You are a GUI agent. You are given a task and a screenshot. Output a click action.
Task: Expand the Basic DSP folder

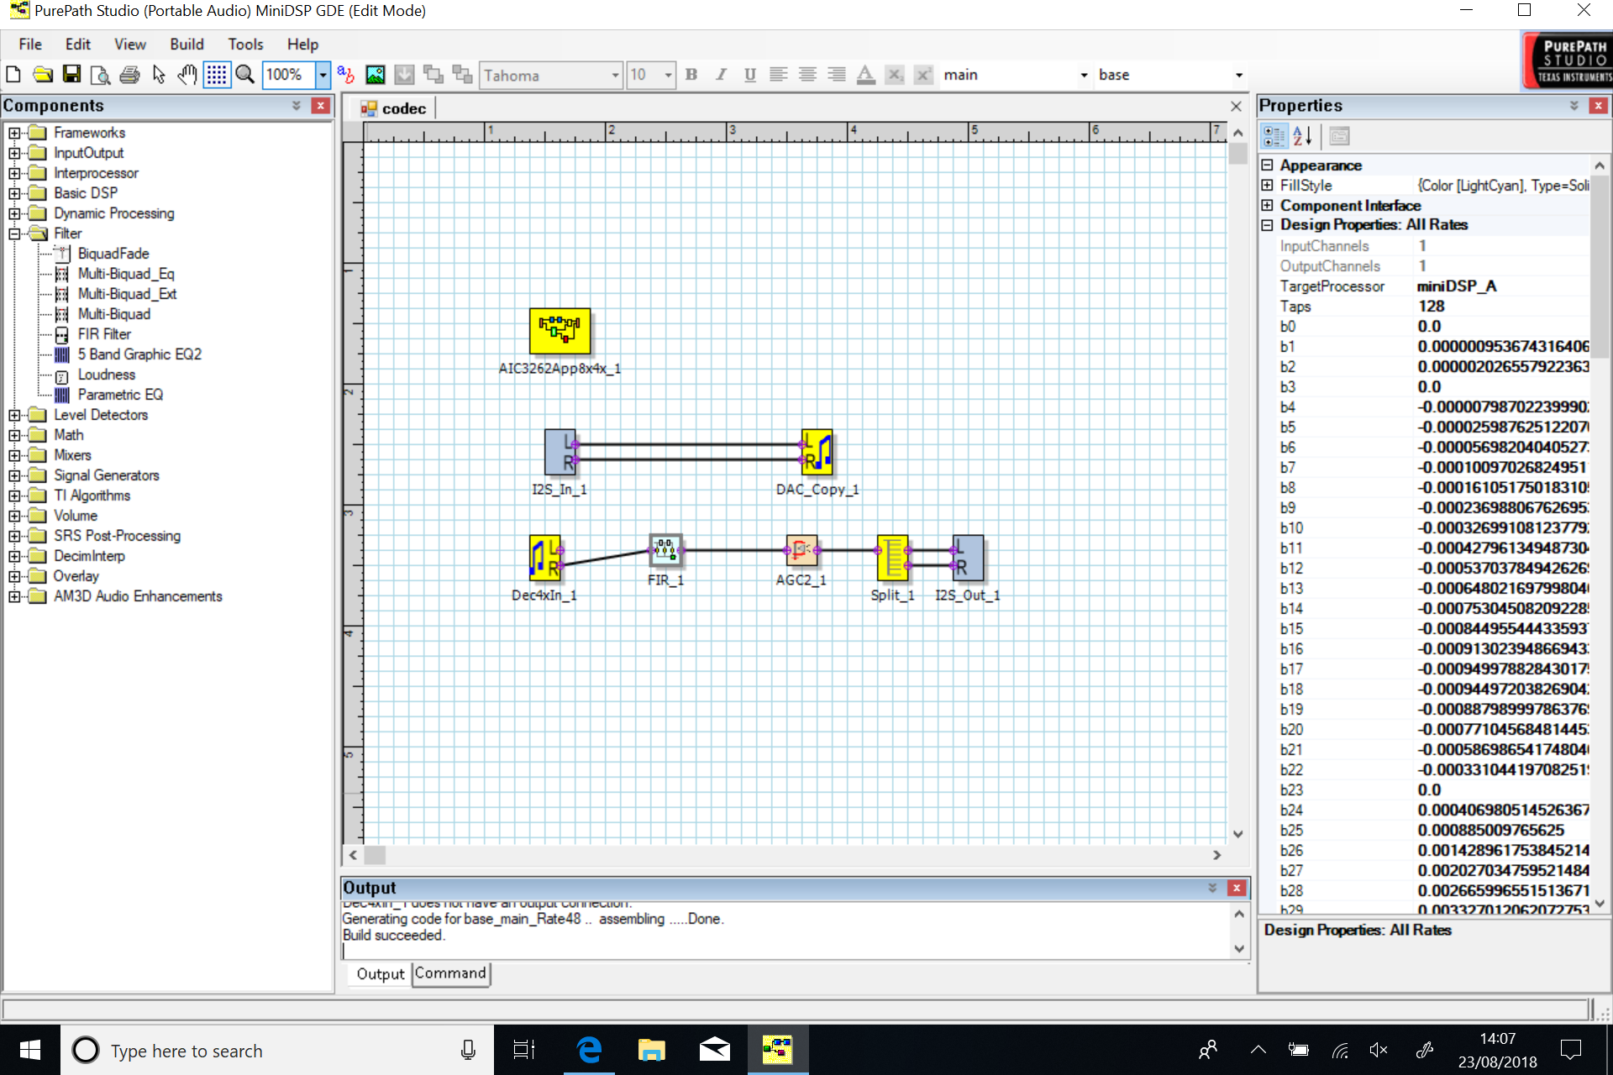pos(14,193)
